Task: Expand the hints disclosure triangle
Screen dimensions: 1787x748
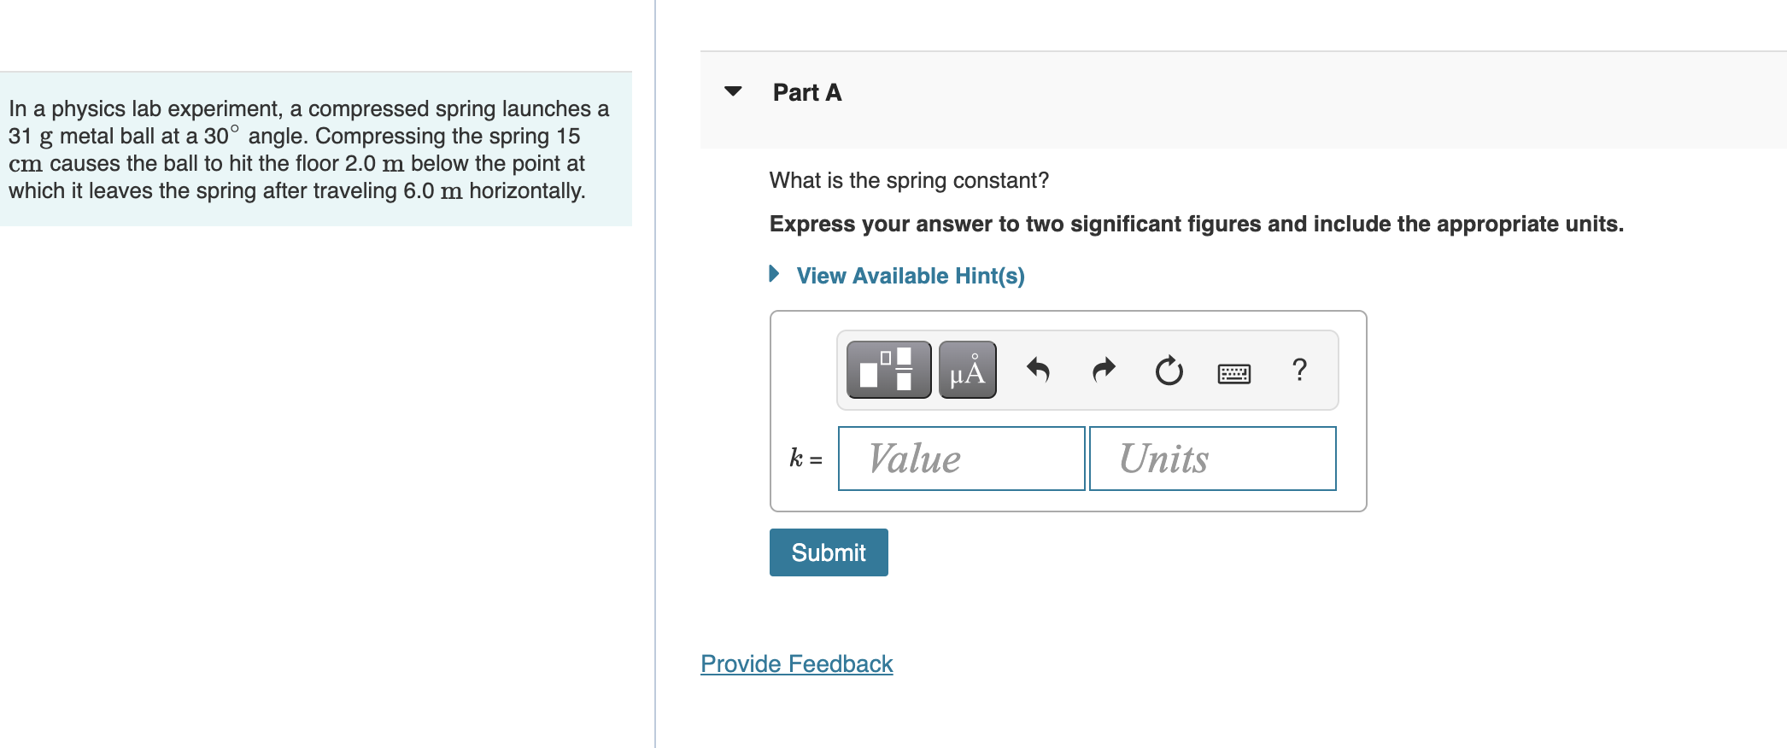Action: [x=774, y=274]
